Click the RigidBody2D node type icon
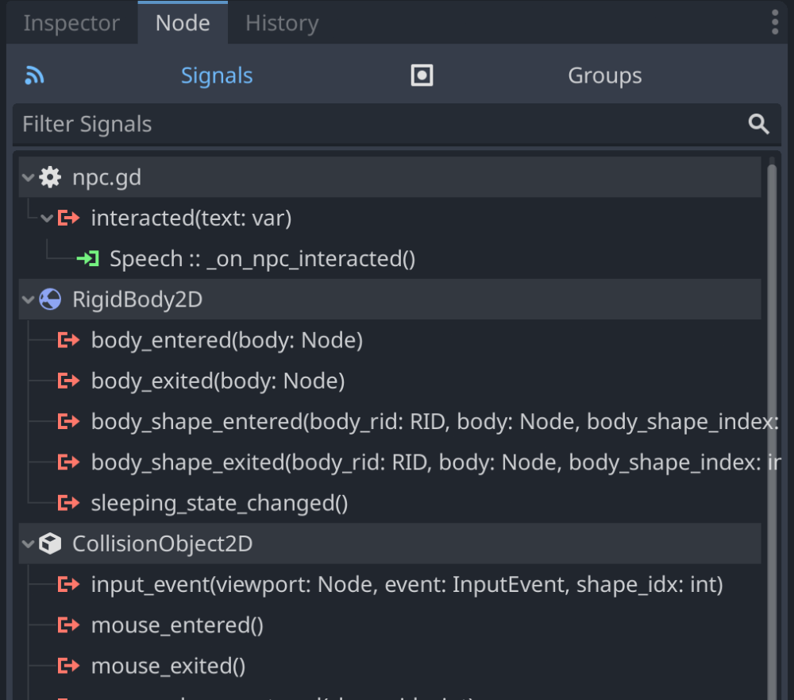The image size is (794, 700). click(x=50, y=300)
